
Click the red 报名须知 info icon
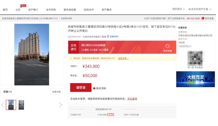pos(94,88)
